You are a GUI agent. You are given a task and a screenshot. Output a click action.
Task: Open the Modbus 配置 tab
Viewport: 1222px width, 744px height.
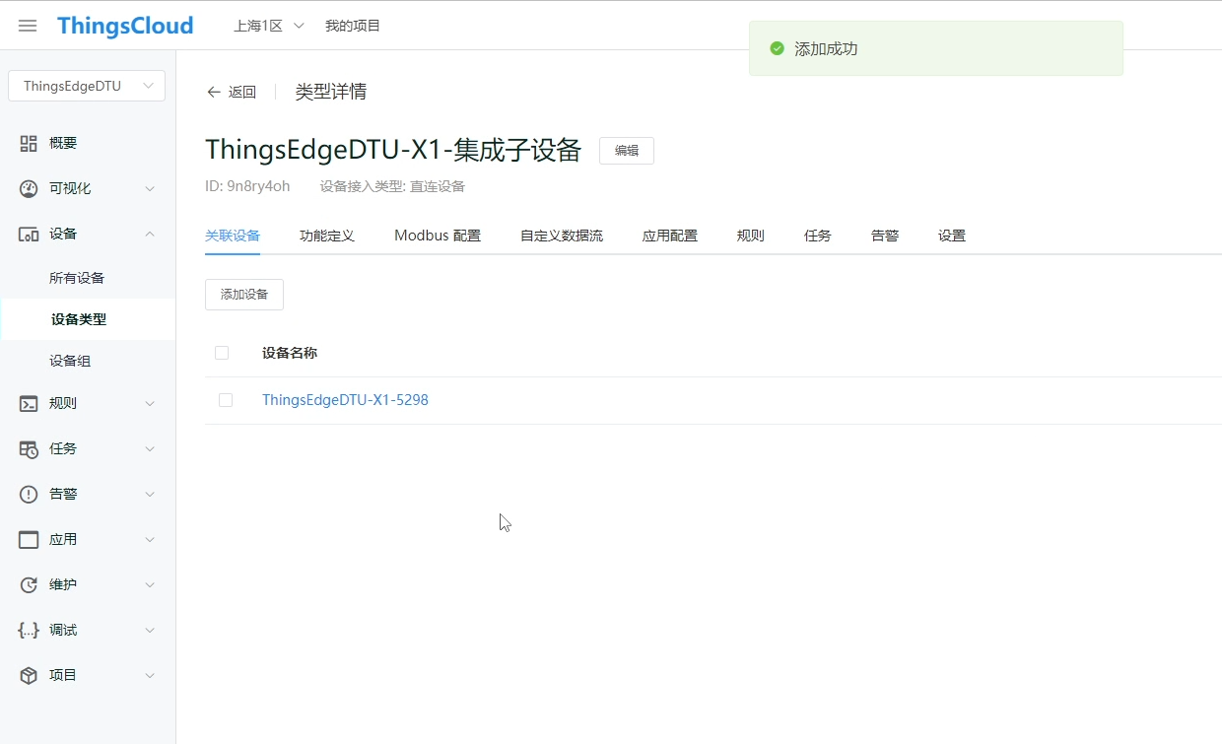pyautogui.click(x=438, y=236)
